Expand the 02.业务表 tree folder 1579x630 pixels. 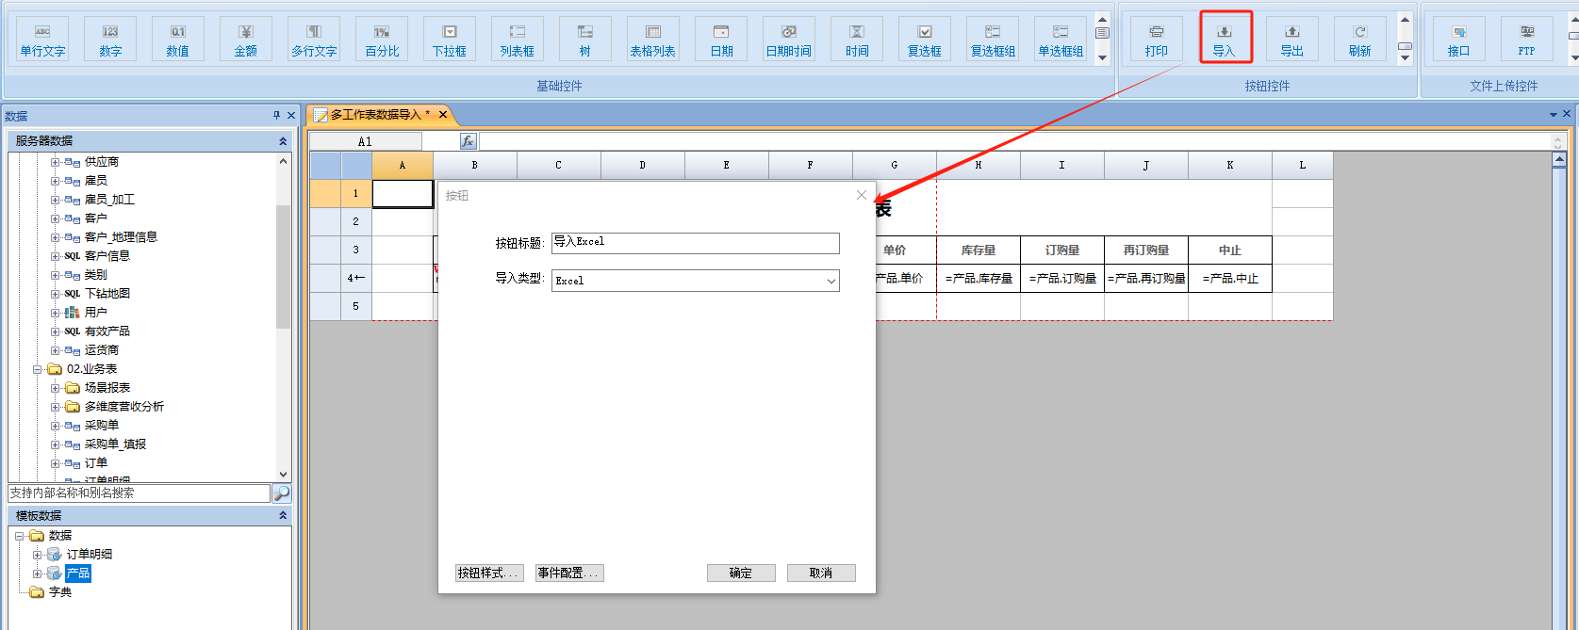[39, 369]
